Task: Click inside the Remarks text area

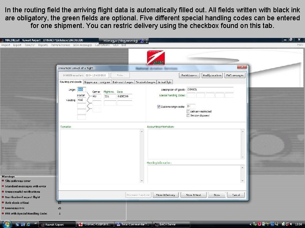Action: 100,156
